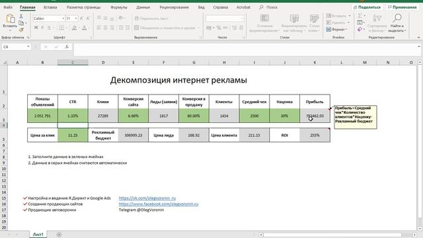Screen dimensions: 423x238
Task: Click the Decrease indent icon
Action: point(121,28)
